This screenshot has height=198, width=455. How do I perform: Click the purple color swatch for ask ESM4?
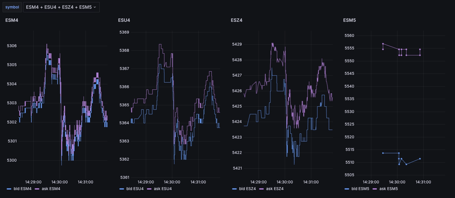click(x=37, y=189)
